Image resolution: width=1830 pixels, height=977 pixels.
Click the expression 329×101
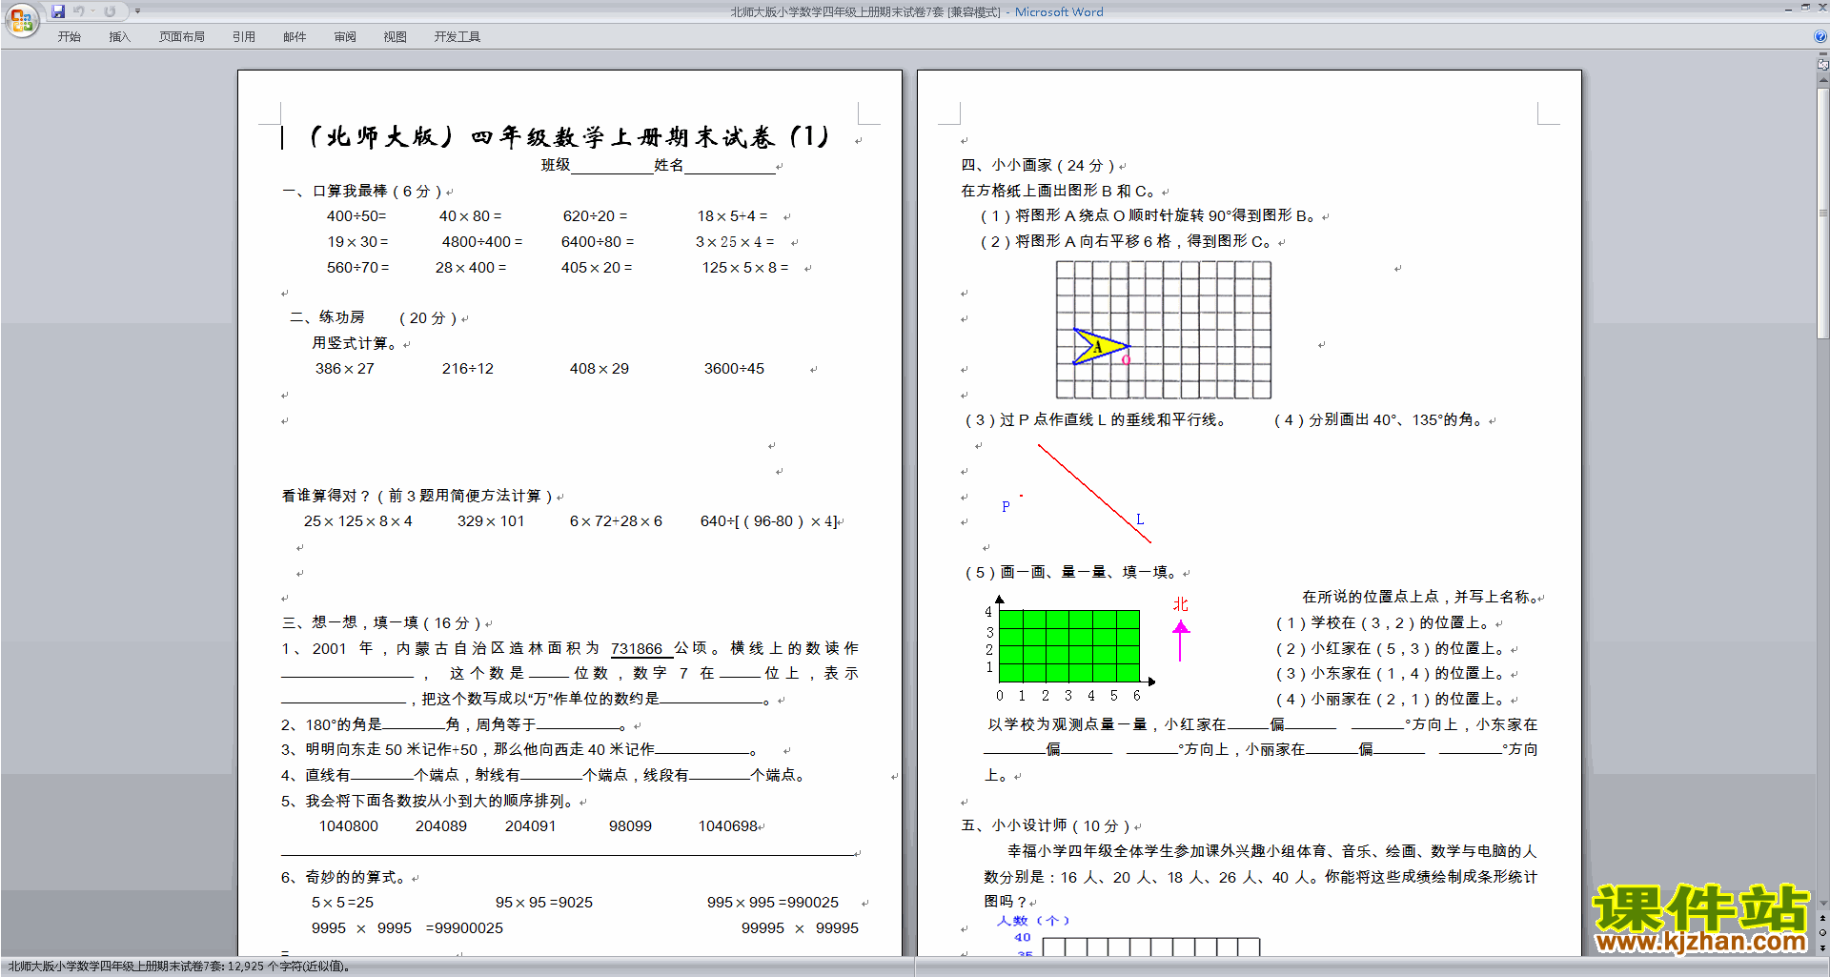pos(491,521)
